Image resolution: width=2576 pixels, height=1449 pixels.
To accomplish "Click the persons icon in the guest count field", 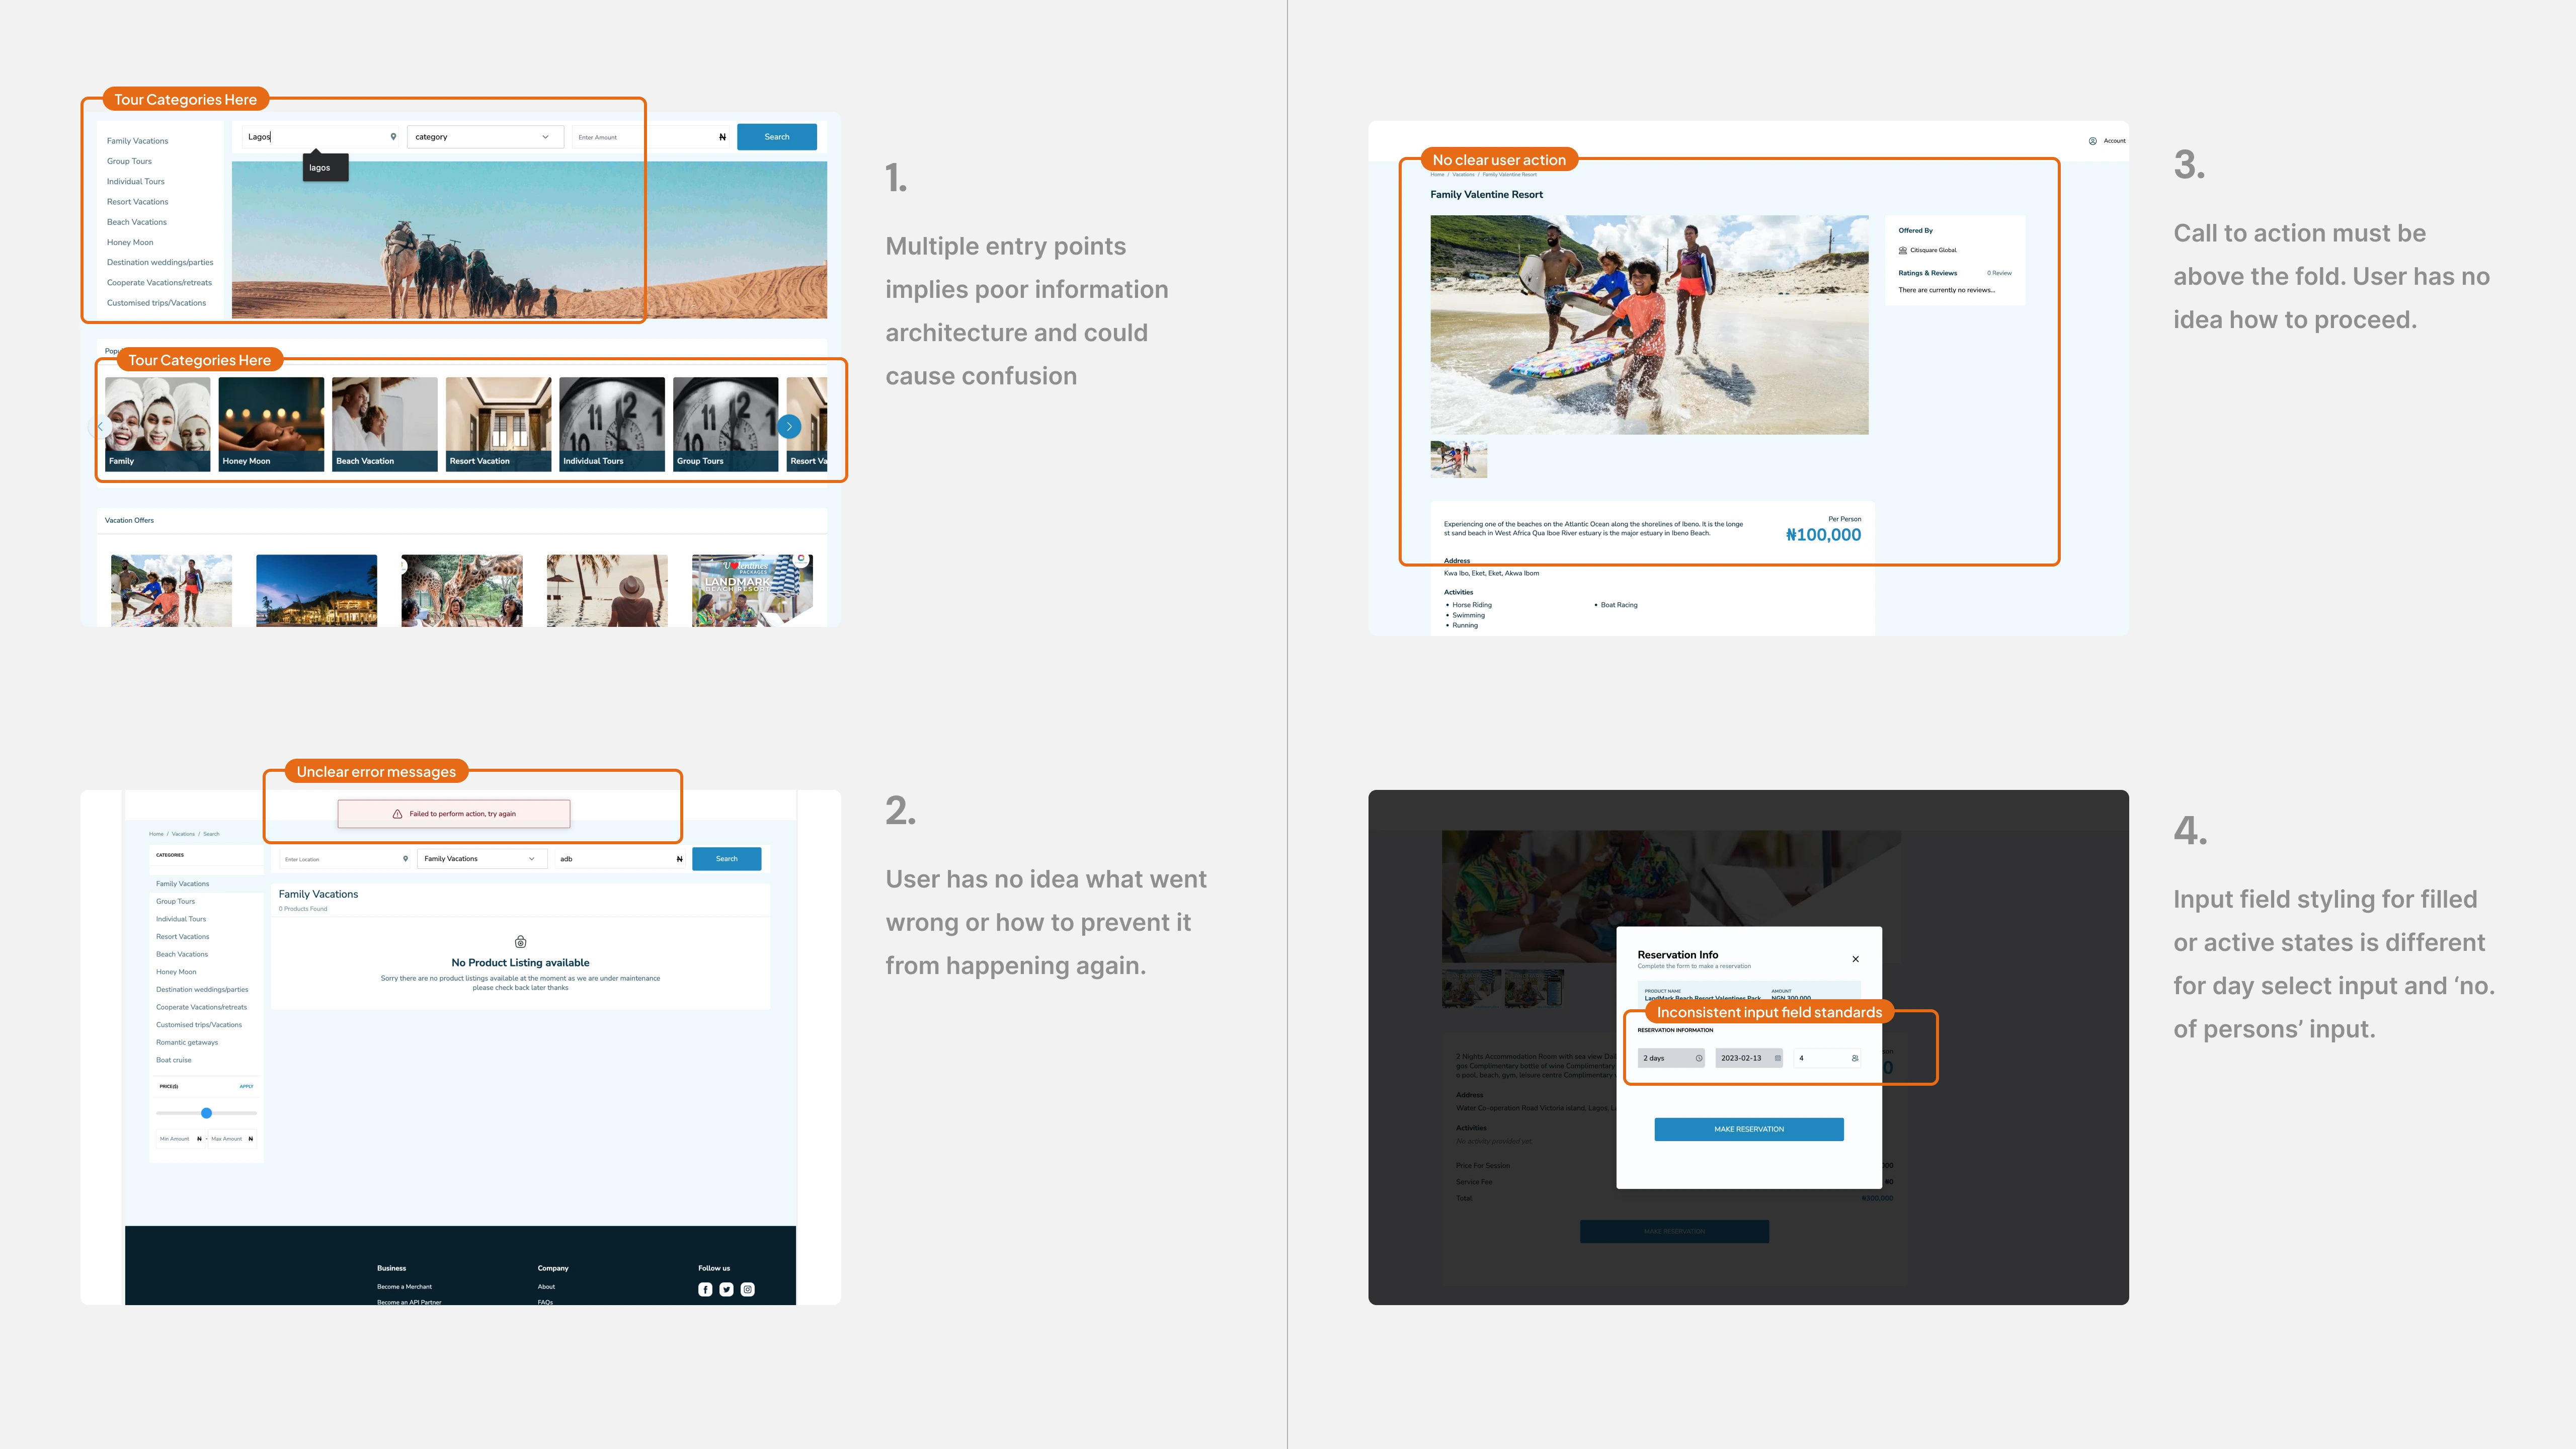I will (1855, 1058).
